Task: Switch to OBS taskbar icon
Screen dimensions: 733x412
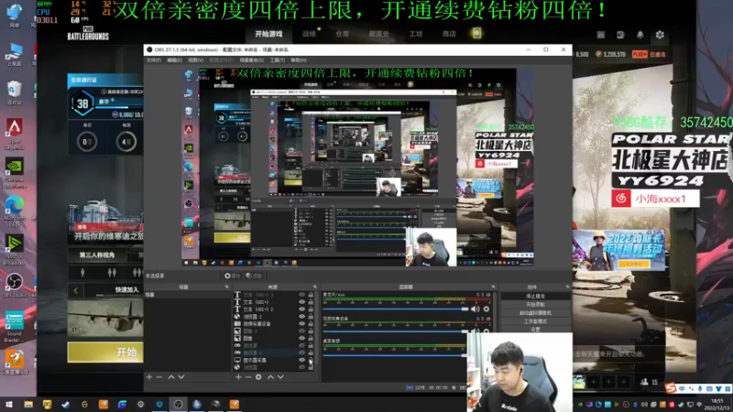Action: [x=178, y=404]
